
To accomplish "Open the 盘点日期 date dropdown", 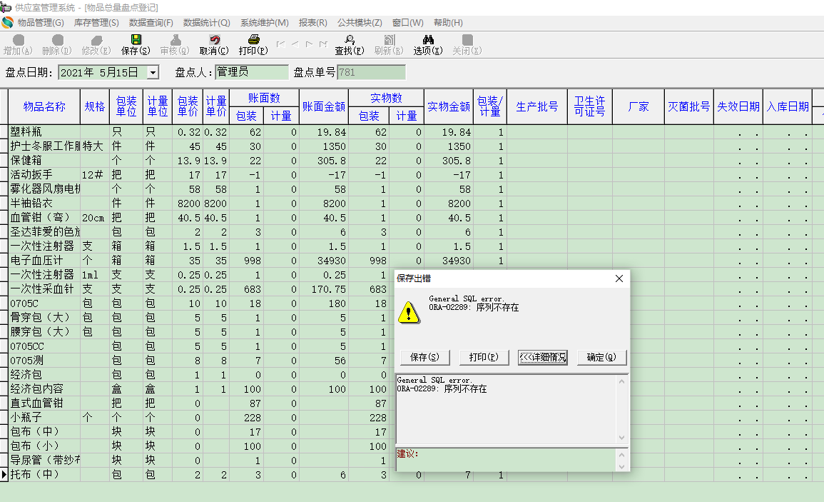I will point(153,73).
